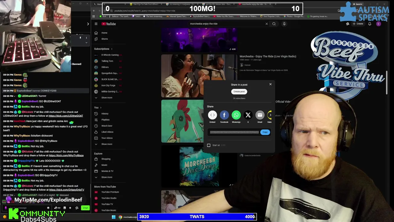Open the purple concert video thumbnail

pos(199,39)
